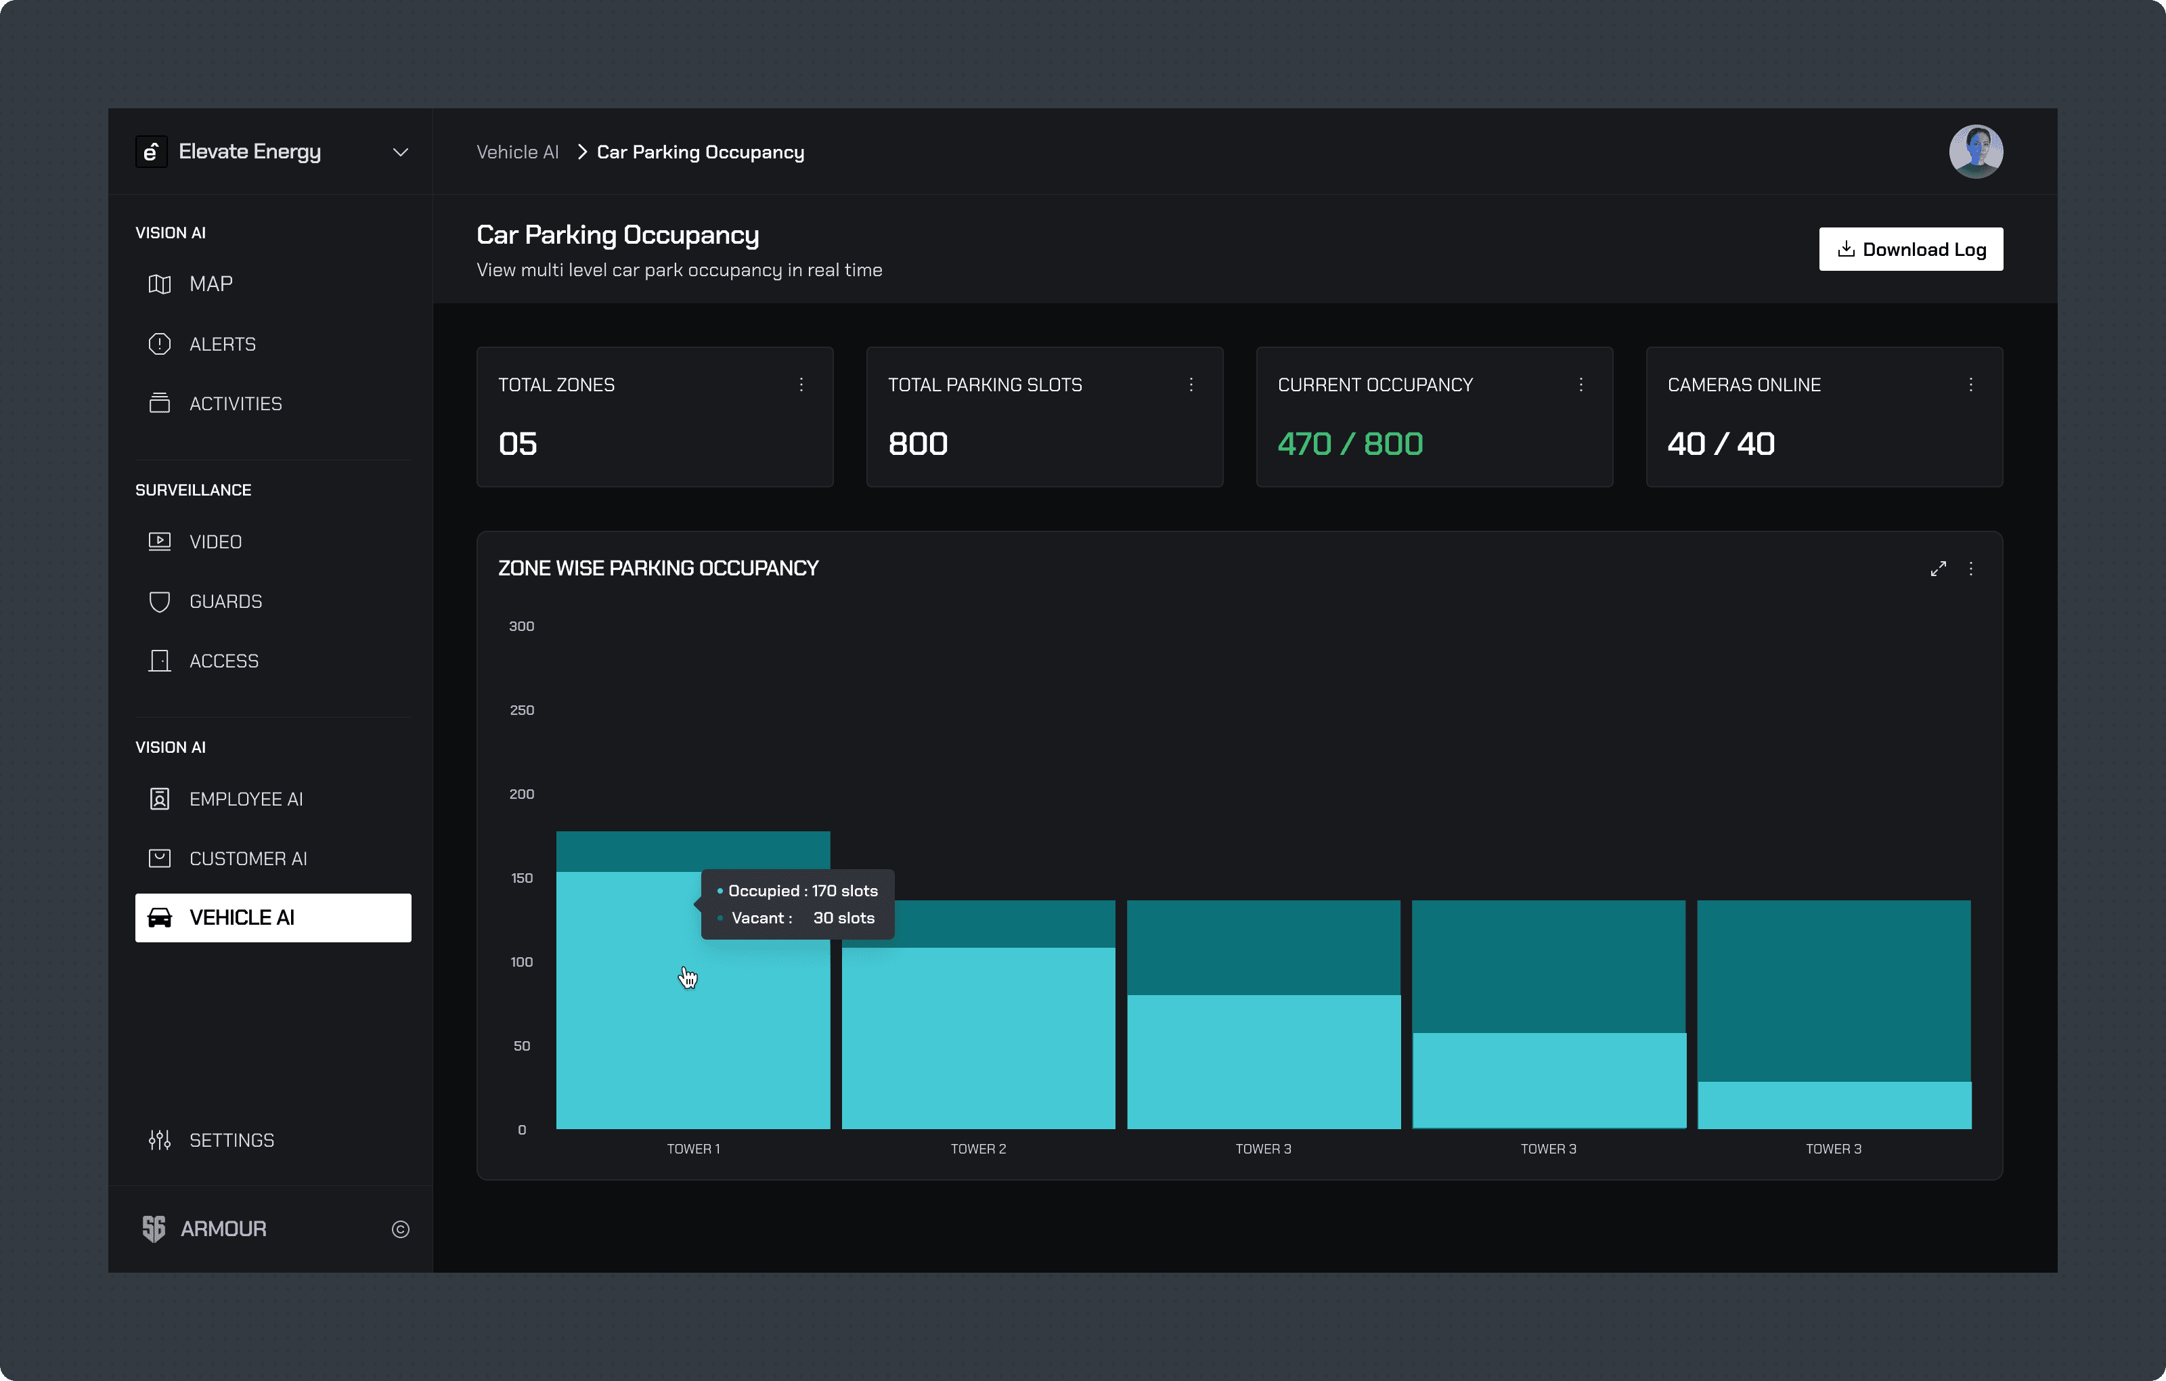This screenshot has width=2166, height=1381.
Task: Open the Map icon in sidebar
Action: (x=159, y=284)
